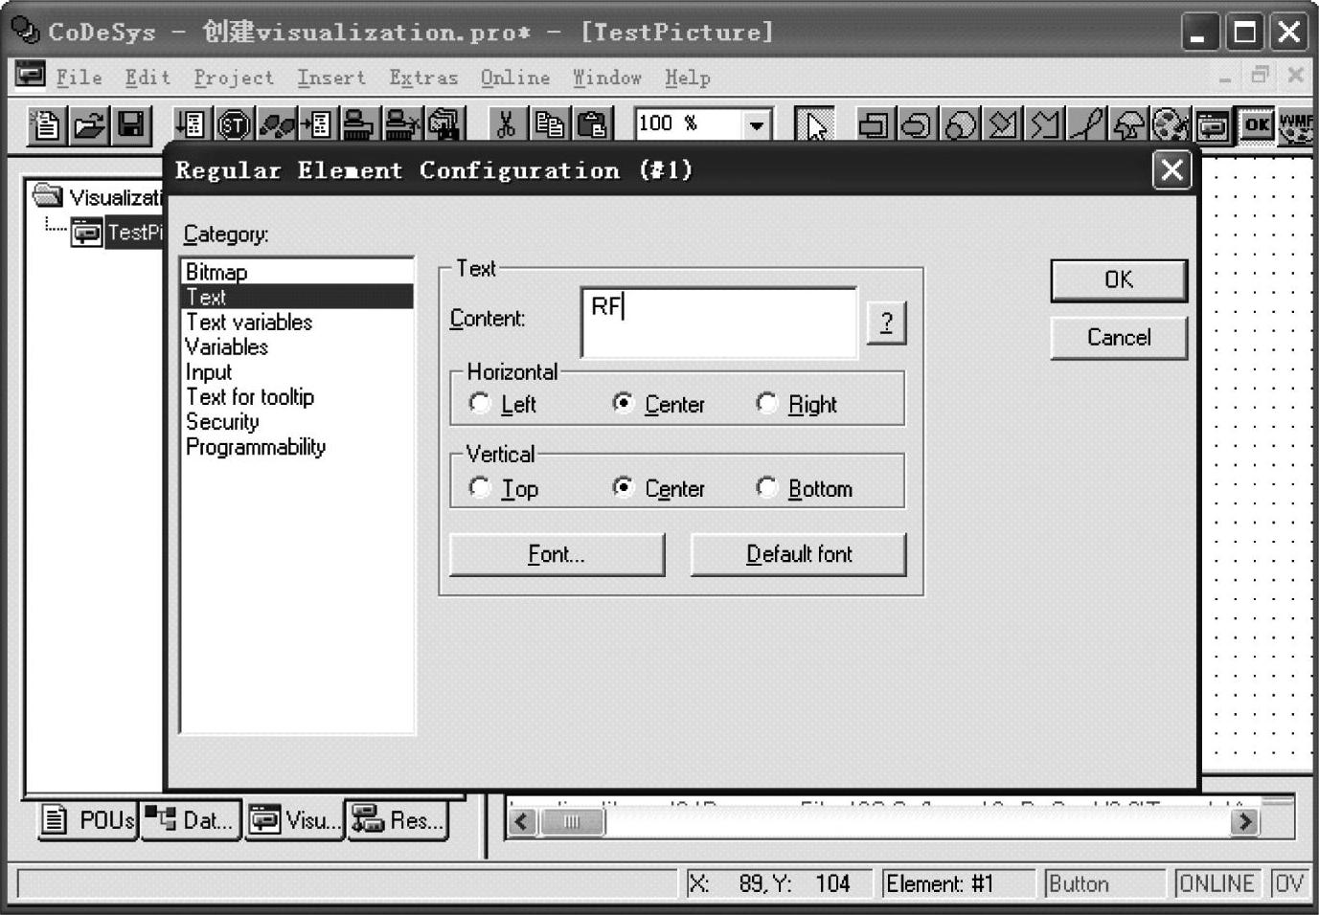The height and width of the screenshot is (915, 1319).
Task: Click the horizontal scrollbar right arrow
Action: pyautogui.click(x=1244, y=821)
